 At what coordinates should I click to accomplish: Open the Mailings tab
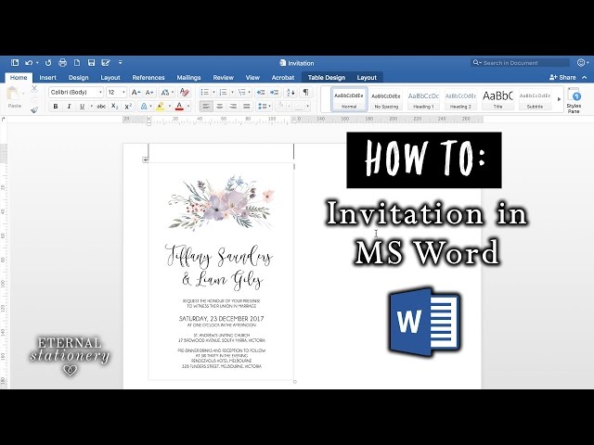click(x=188, y=78)
